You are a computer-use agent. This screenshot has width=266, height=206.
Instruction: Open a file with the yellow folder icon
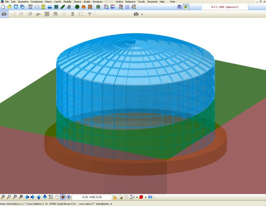click(10, 7)
